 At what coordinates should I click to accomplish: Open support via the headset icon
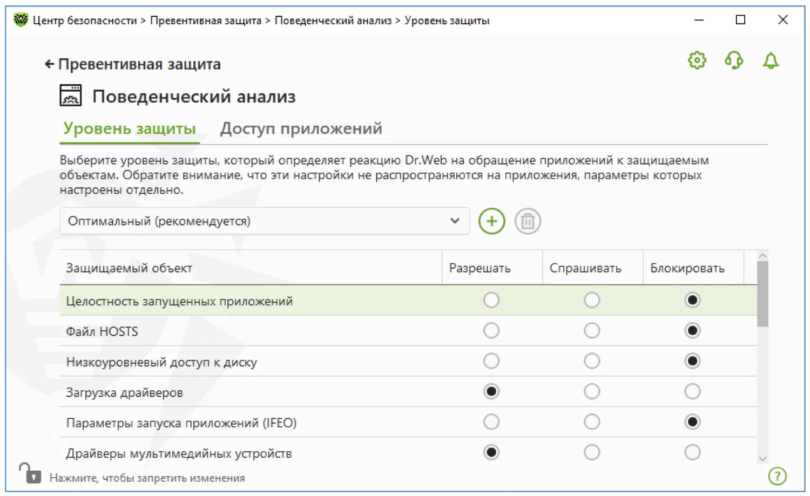[x=734, y=60]
